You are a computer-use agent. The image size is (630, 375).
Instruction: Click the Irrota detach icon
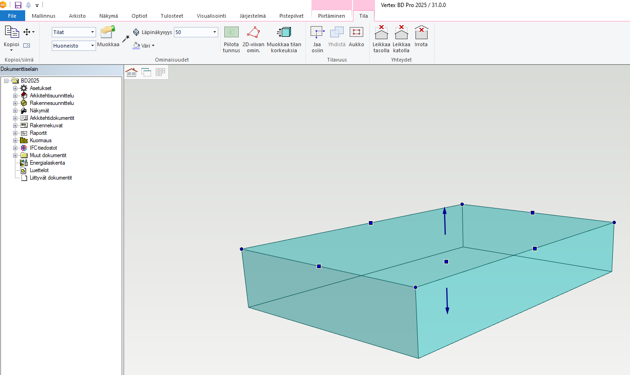click(421, 32)
